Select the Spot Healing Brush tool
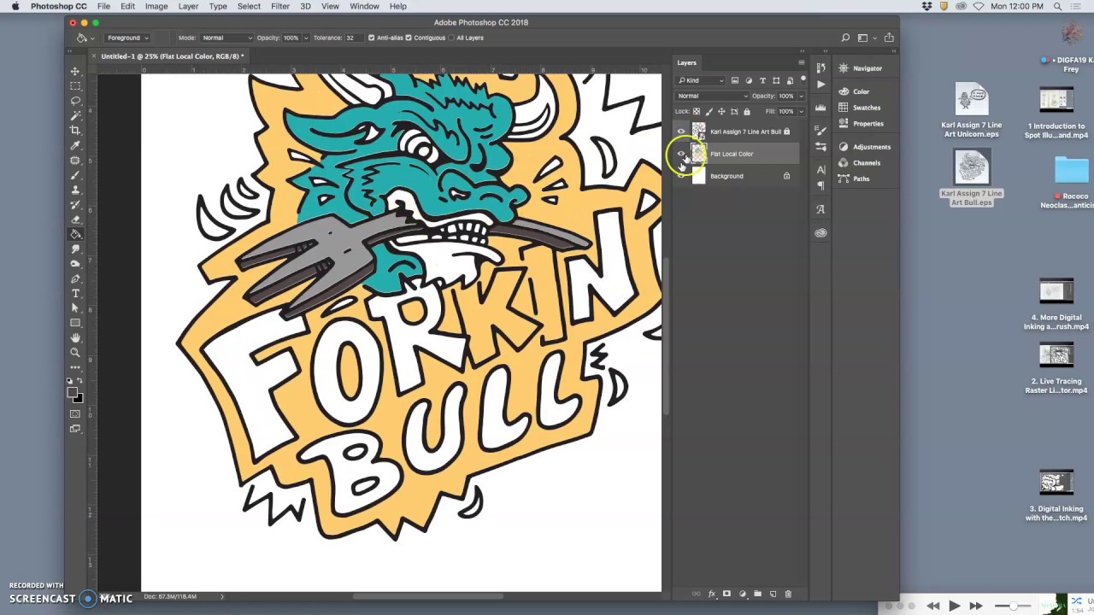Image resolution: width=1094 pixels, height=615 pixels. 75,160
